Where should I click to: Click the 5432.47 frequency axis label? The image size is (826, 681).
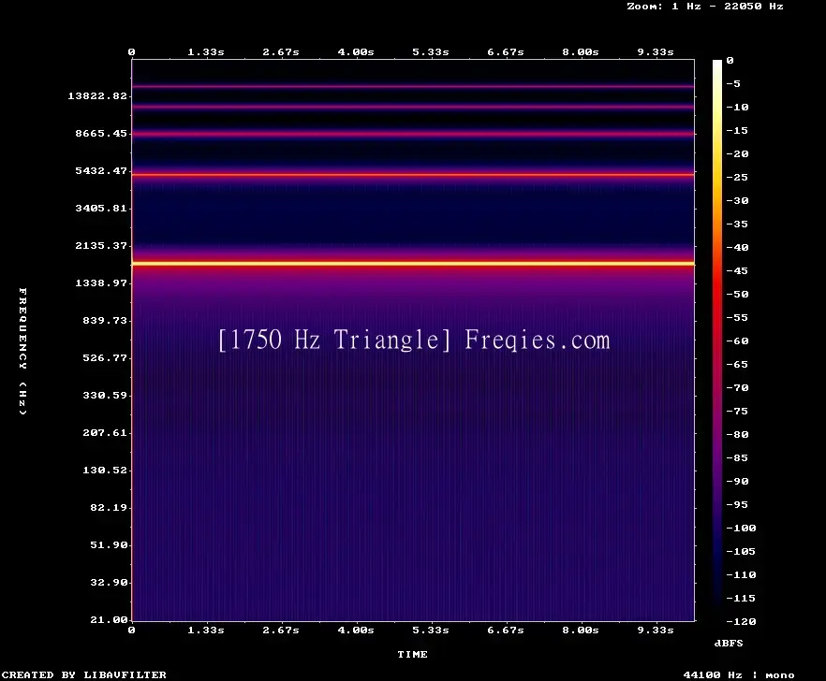coord(101,170)
